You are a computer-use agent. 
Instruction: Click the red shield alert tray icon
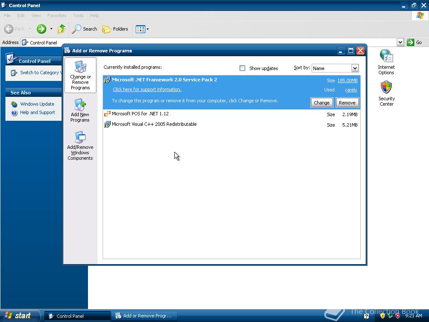398,316
